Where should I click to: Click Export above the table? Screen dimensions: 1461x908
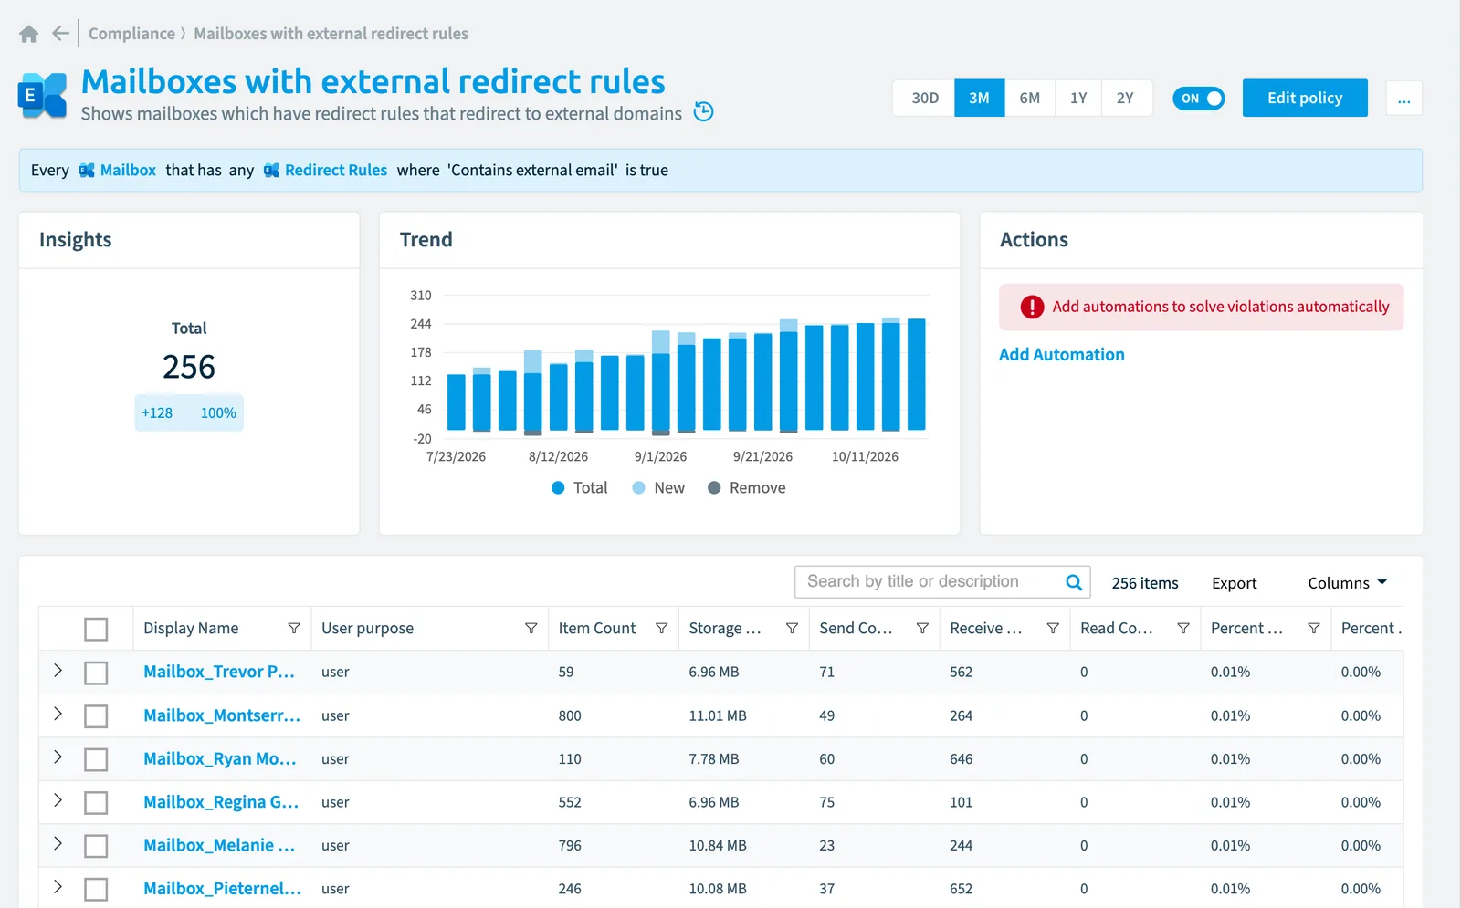point(1234,583)
